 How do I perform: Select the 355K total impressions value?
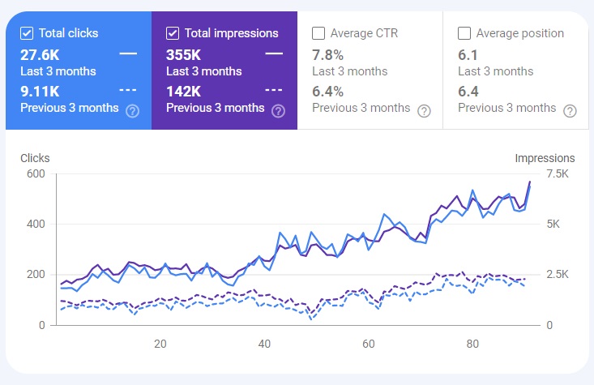pyautogui.click(x=183, y=55)
